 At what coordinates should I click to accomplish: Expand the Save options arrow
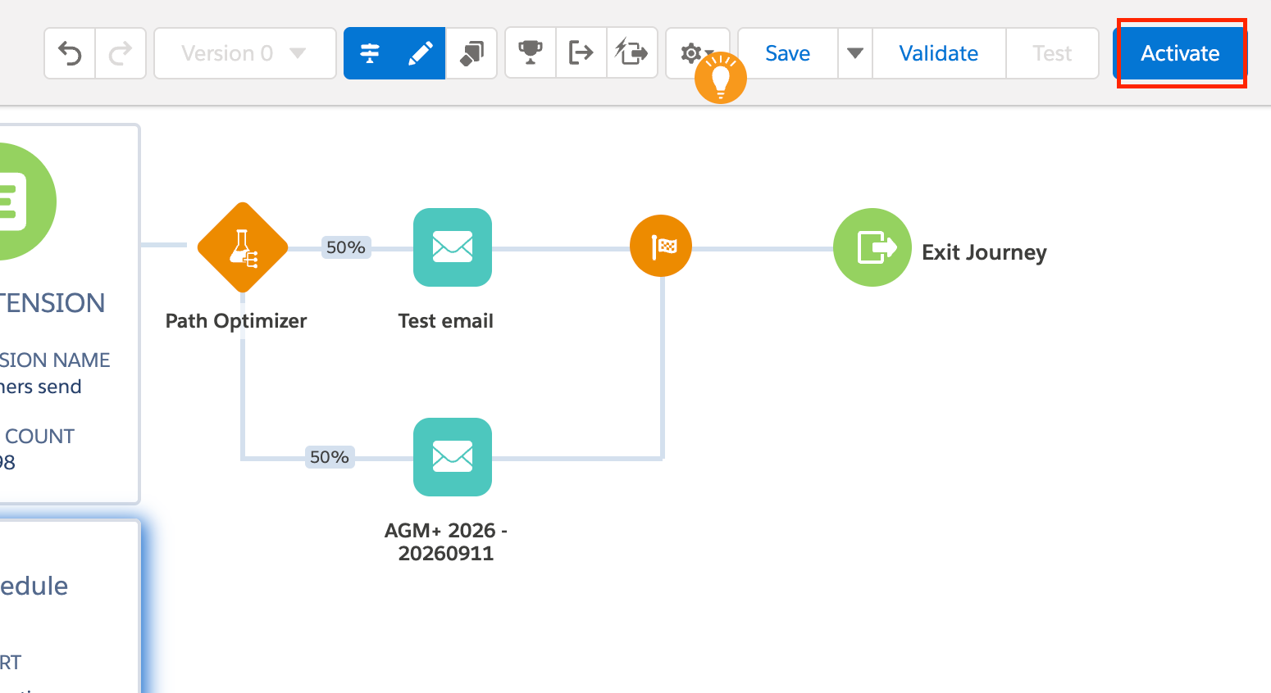pyautogui.click(x=855, y=53)
